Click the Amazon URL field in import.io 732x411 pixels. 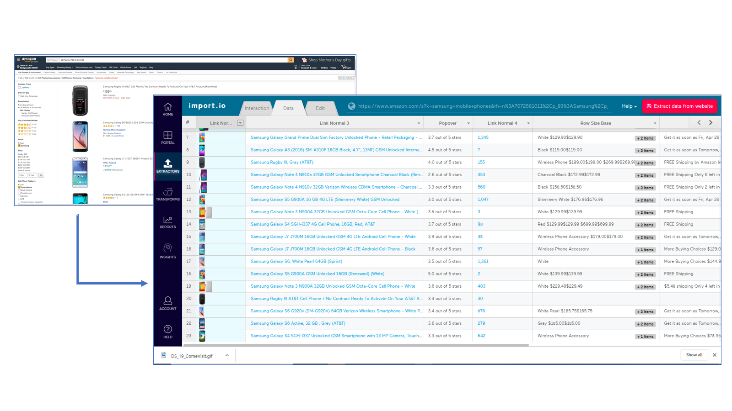pos(484,106)
